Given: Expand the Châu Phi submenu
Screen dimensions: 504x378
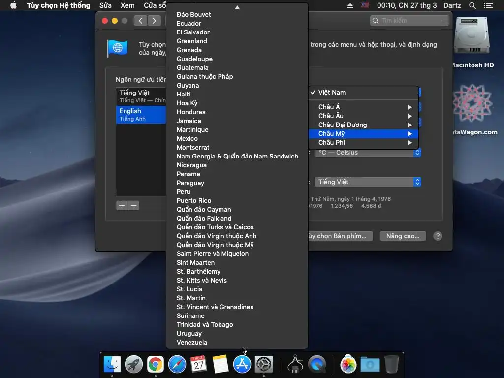Looking at the screenshot, I should (x=364, y=142).
